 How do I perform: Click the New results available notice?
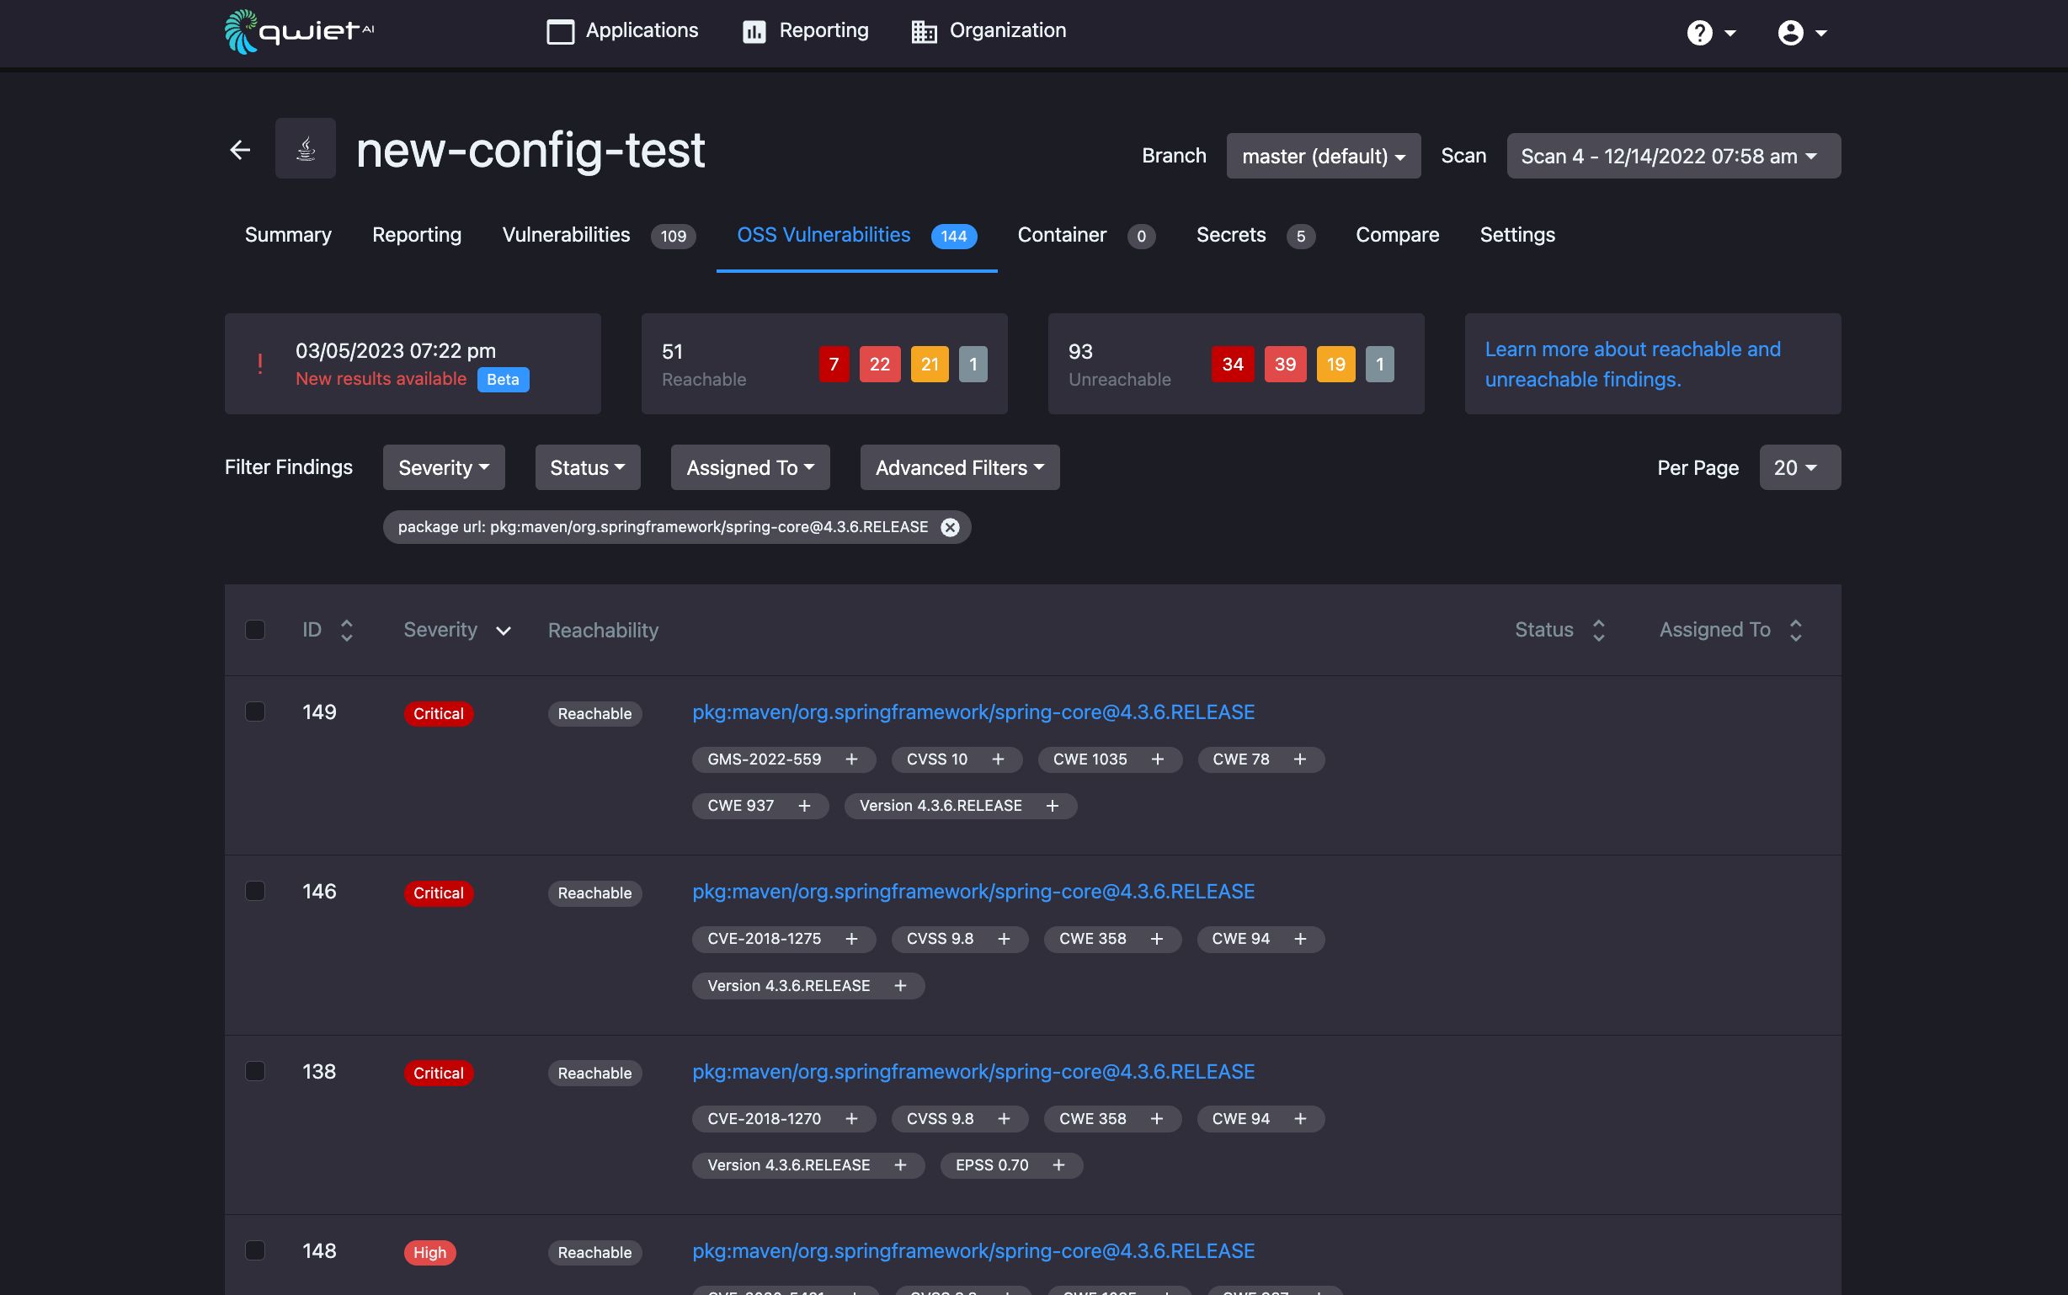point(381,379)
